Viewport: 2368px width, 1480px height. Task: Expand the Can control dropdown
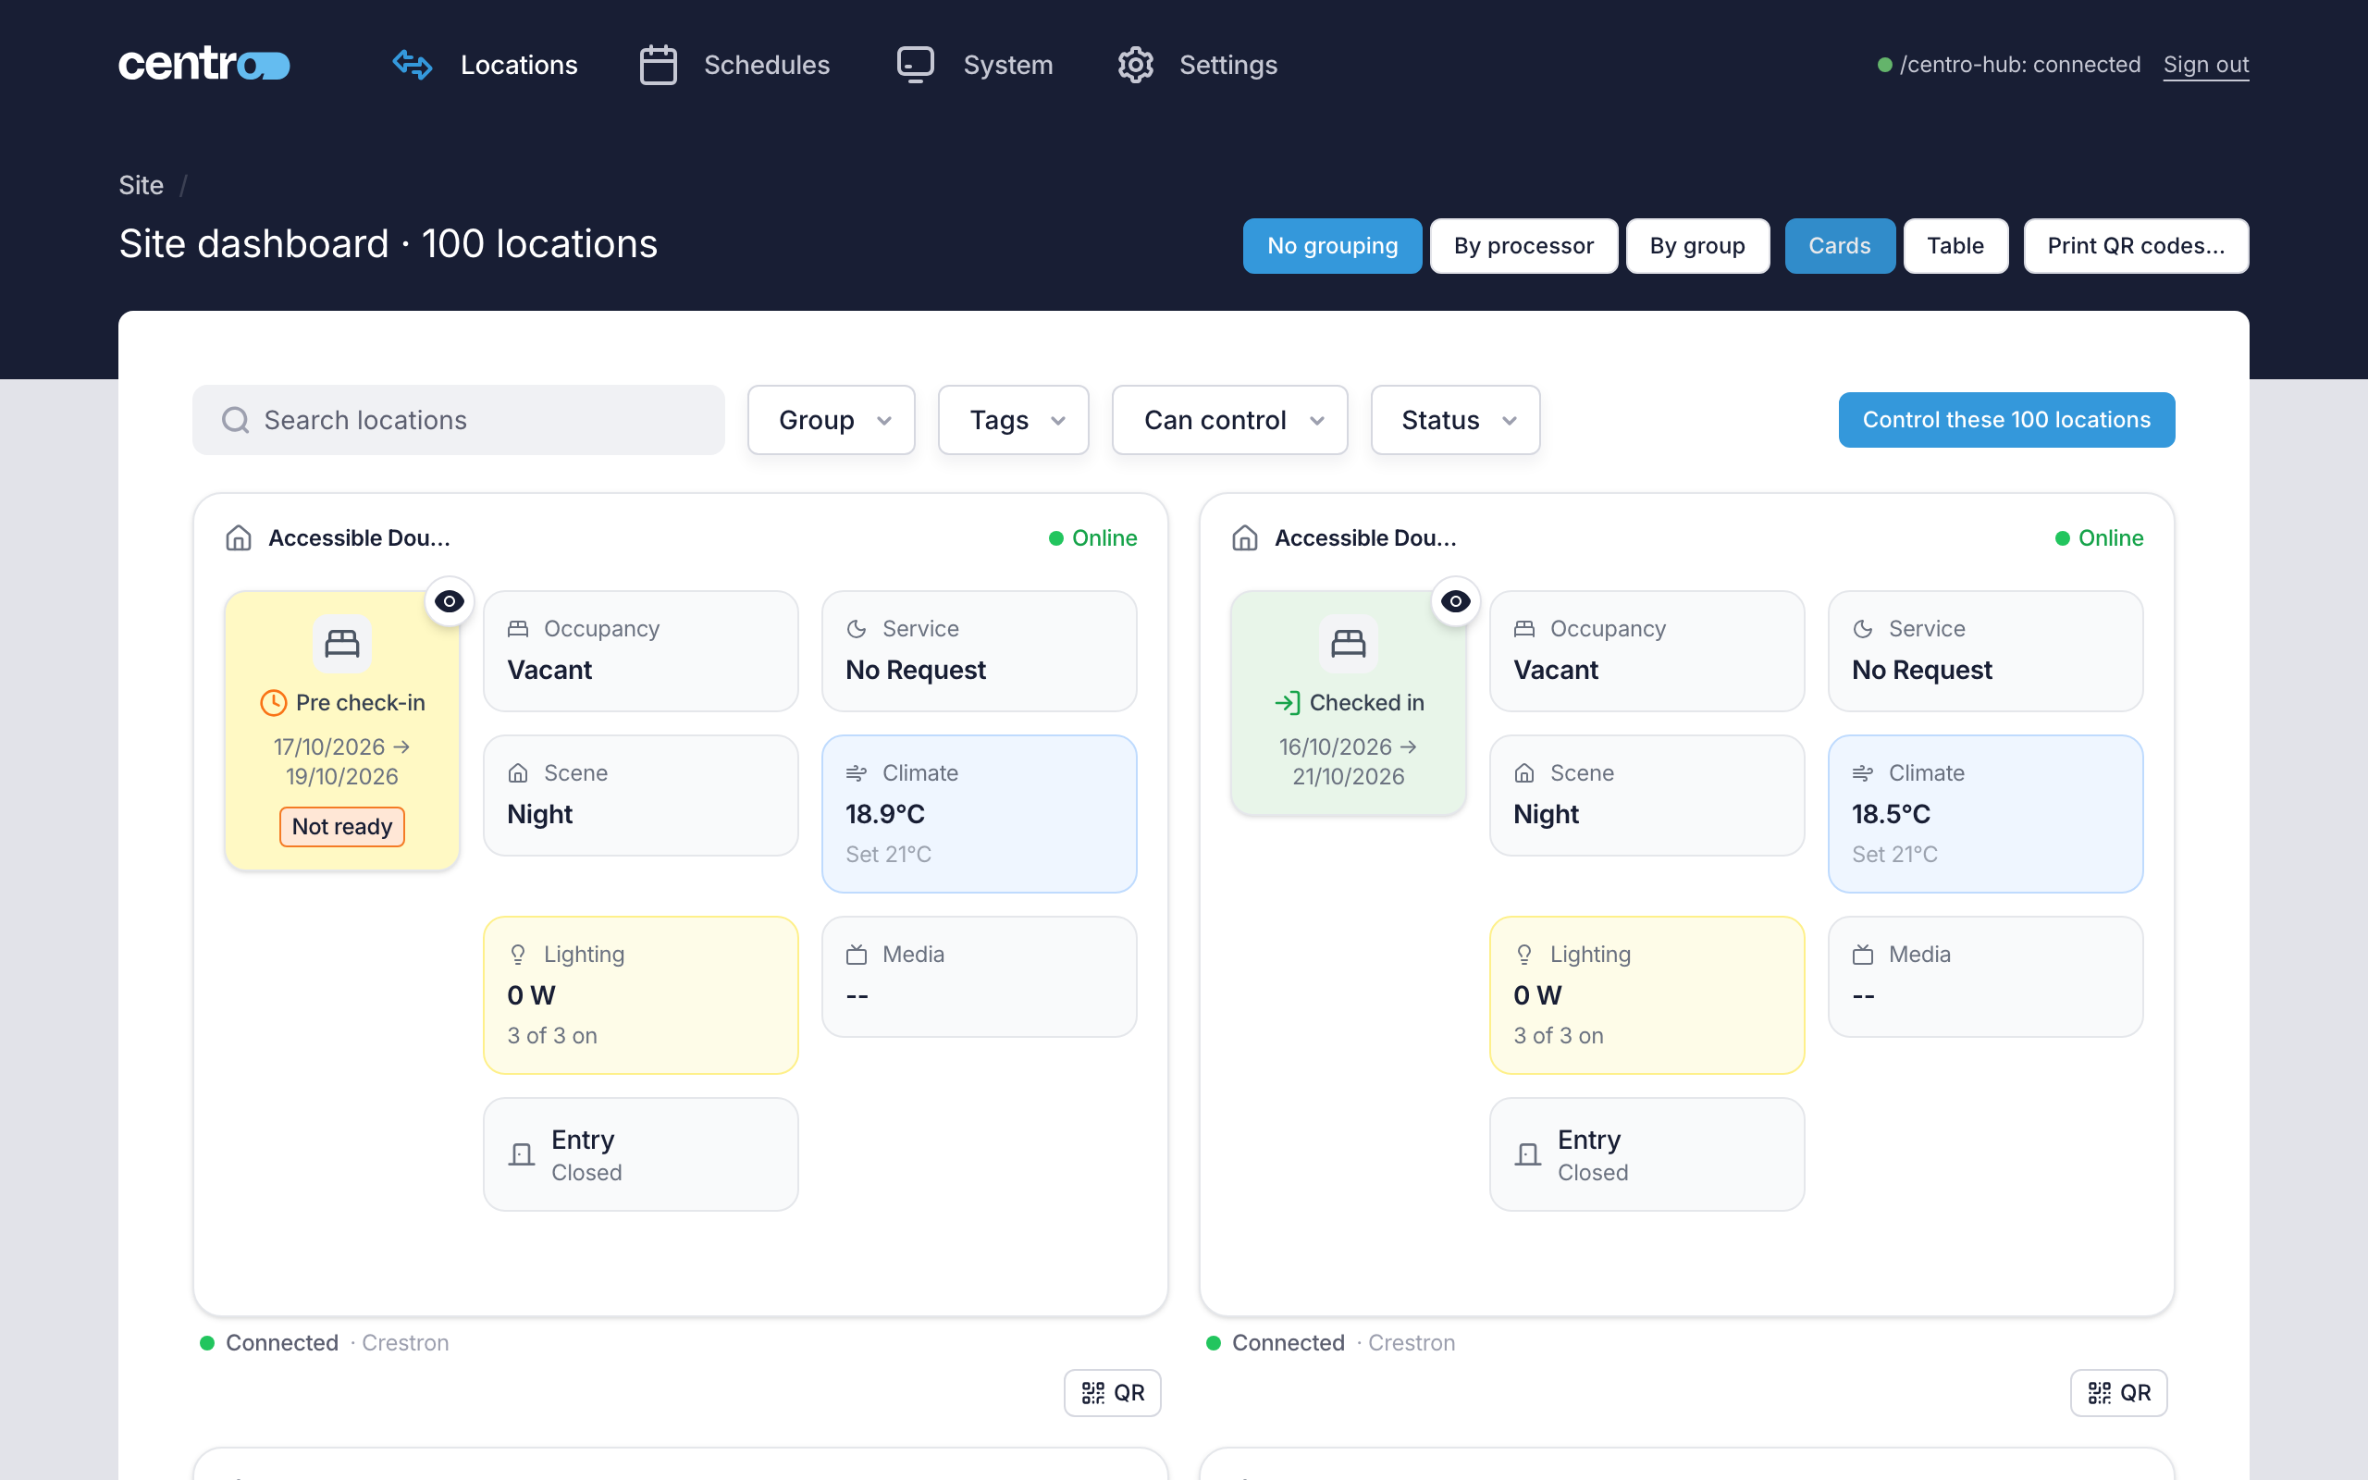1229,420
